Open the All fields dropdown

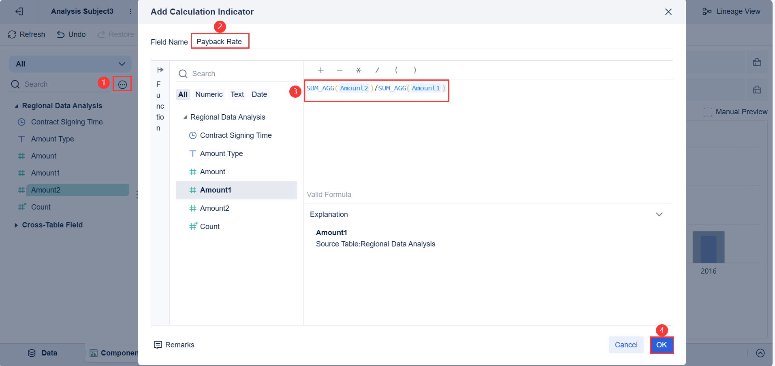pyautogui.click(x=70, y=64)
